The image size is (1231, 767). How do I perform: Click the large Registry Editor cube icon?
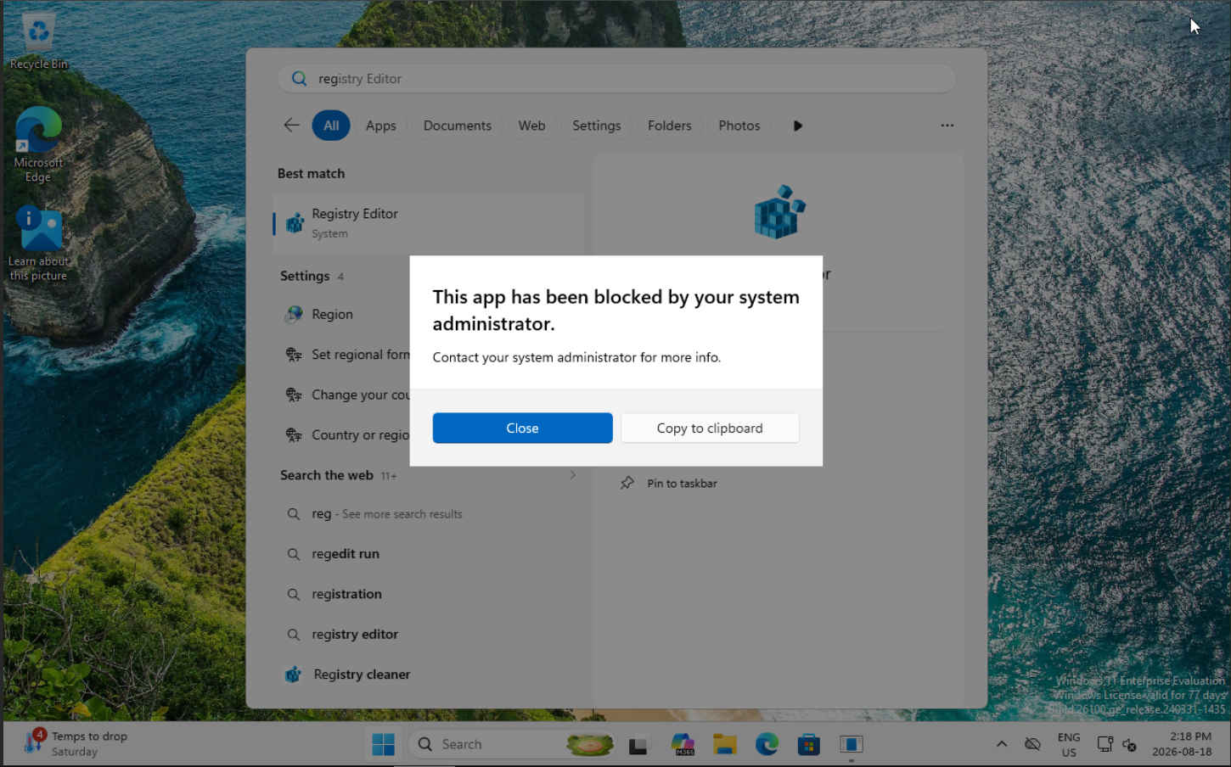click(779, 212)
